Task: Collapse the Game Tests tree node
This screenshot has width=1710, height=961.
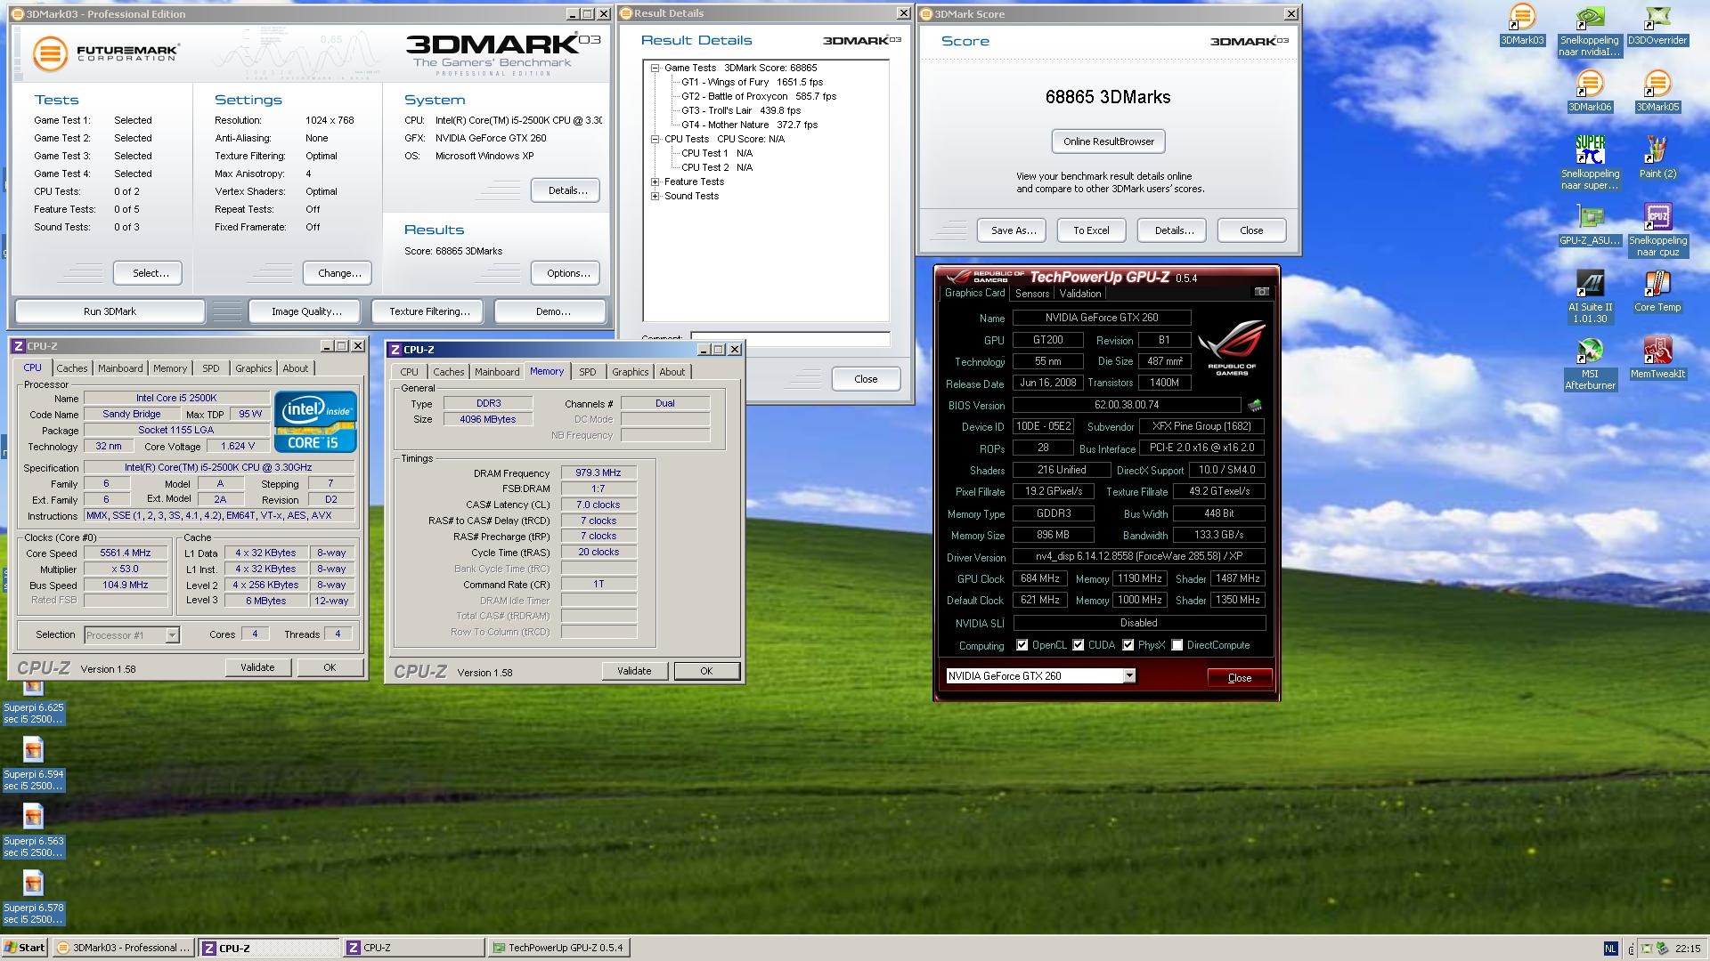Action: coord(655,68)
